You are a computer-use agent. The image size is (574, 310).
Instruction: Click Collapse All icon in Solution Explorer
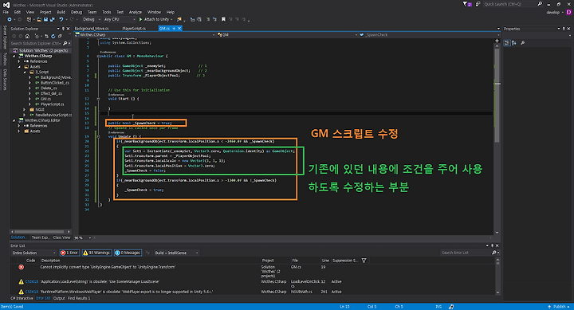tap(60, 36)
